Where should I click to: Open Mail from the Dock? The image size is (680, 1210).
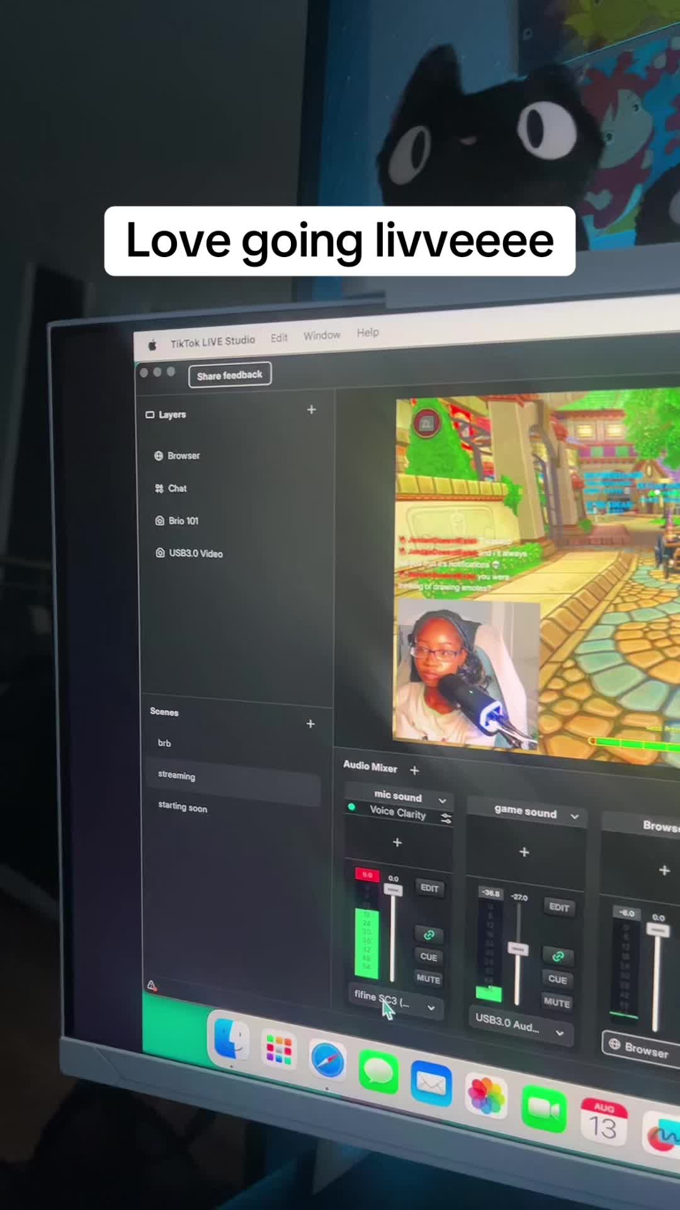pos(431,1084)
